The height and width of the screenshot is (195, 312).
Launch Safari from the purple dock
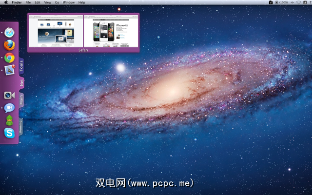pos(9,33)
